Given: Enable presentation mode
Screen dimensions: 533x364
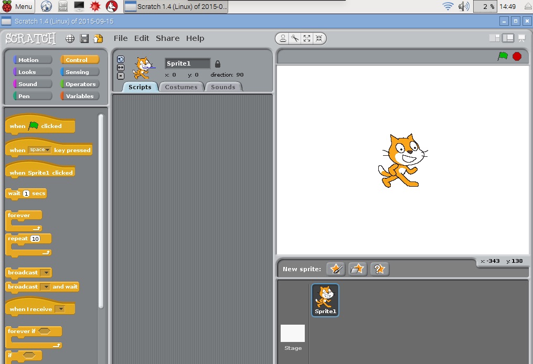Looking at the screenshot, I should (521, 38).
